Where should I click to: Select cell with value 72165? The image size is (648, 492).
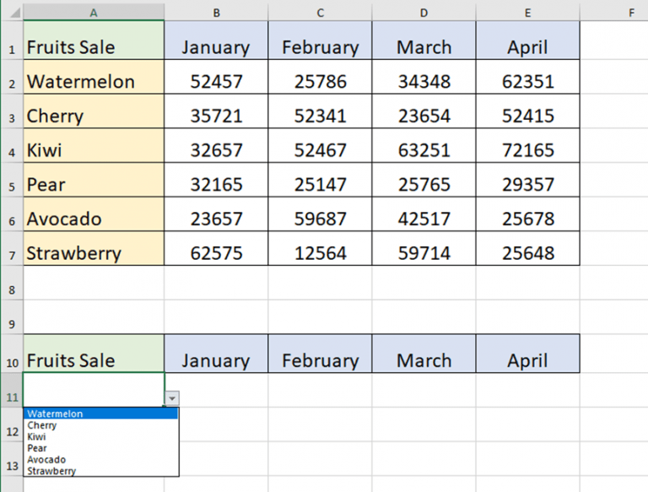[x=527, y=145]
